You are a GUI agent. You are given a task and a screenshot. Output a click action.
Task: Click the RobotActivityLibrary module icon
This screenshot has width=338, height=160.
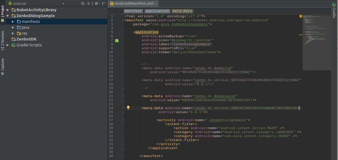click(x=14, y=10)
